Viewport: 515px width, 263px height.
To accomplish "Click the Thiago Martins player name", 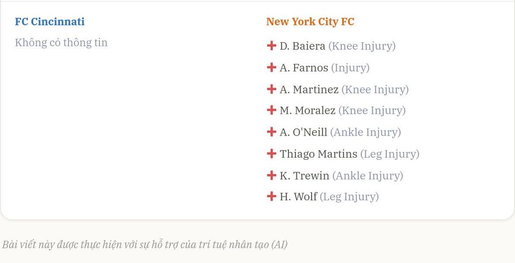I will [x=319, y=154].
